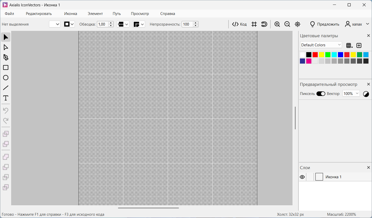Toggle the grid display icon

click(x=254, y=24)
